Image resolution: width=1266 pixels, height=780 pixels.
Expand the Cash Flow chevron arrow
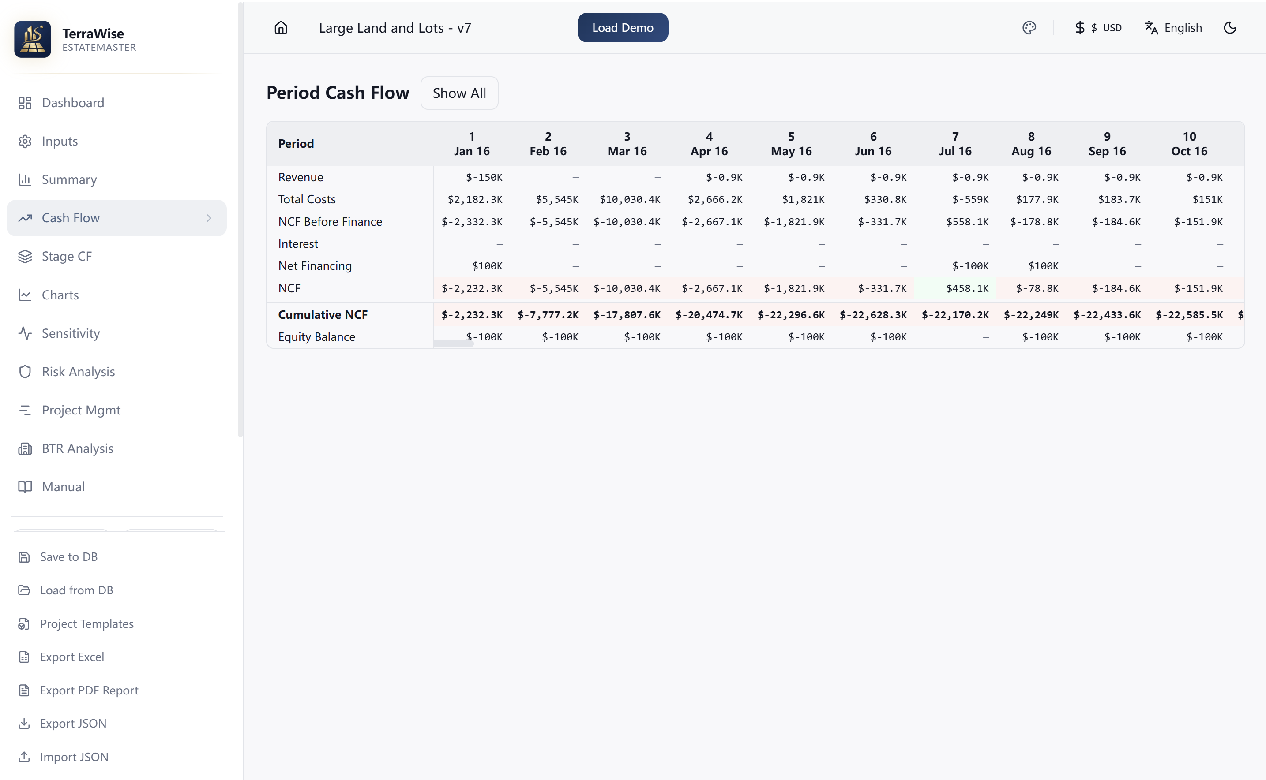(209, 218)
